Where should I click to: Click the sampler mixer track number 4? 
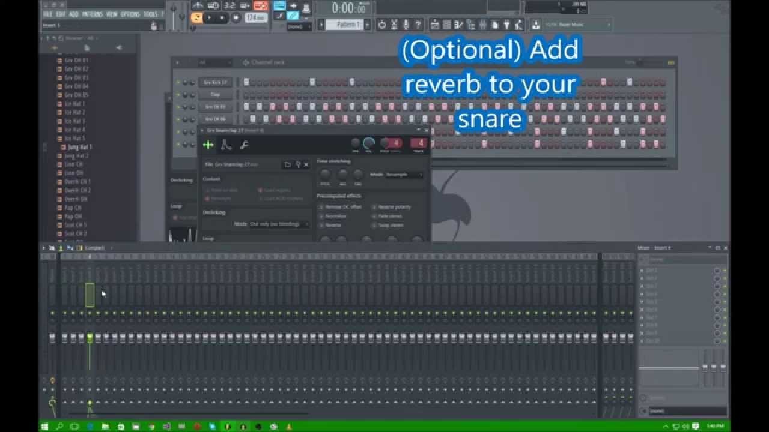click(x=418, y=143)
